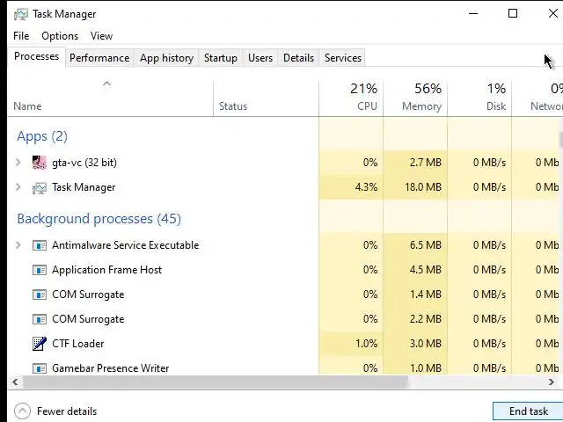Click the Task Manager title bar icon
Image resolution: width=563 pixels, height=422 pixels.
[21, 14]
